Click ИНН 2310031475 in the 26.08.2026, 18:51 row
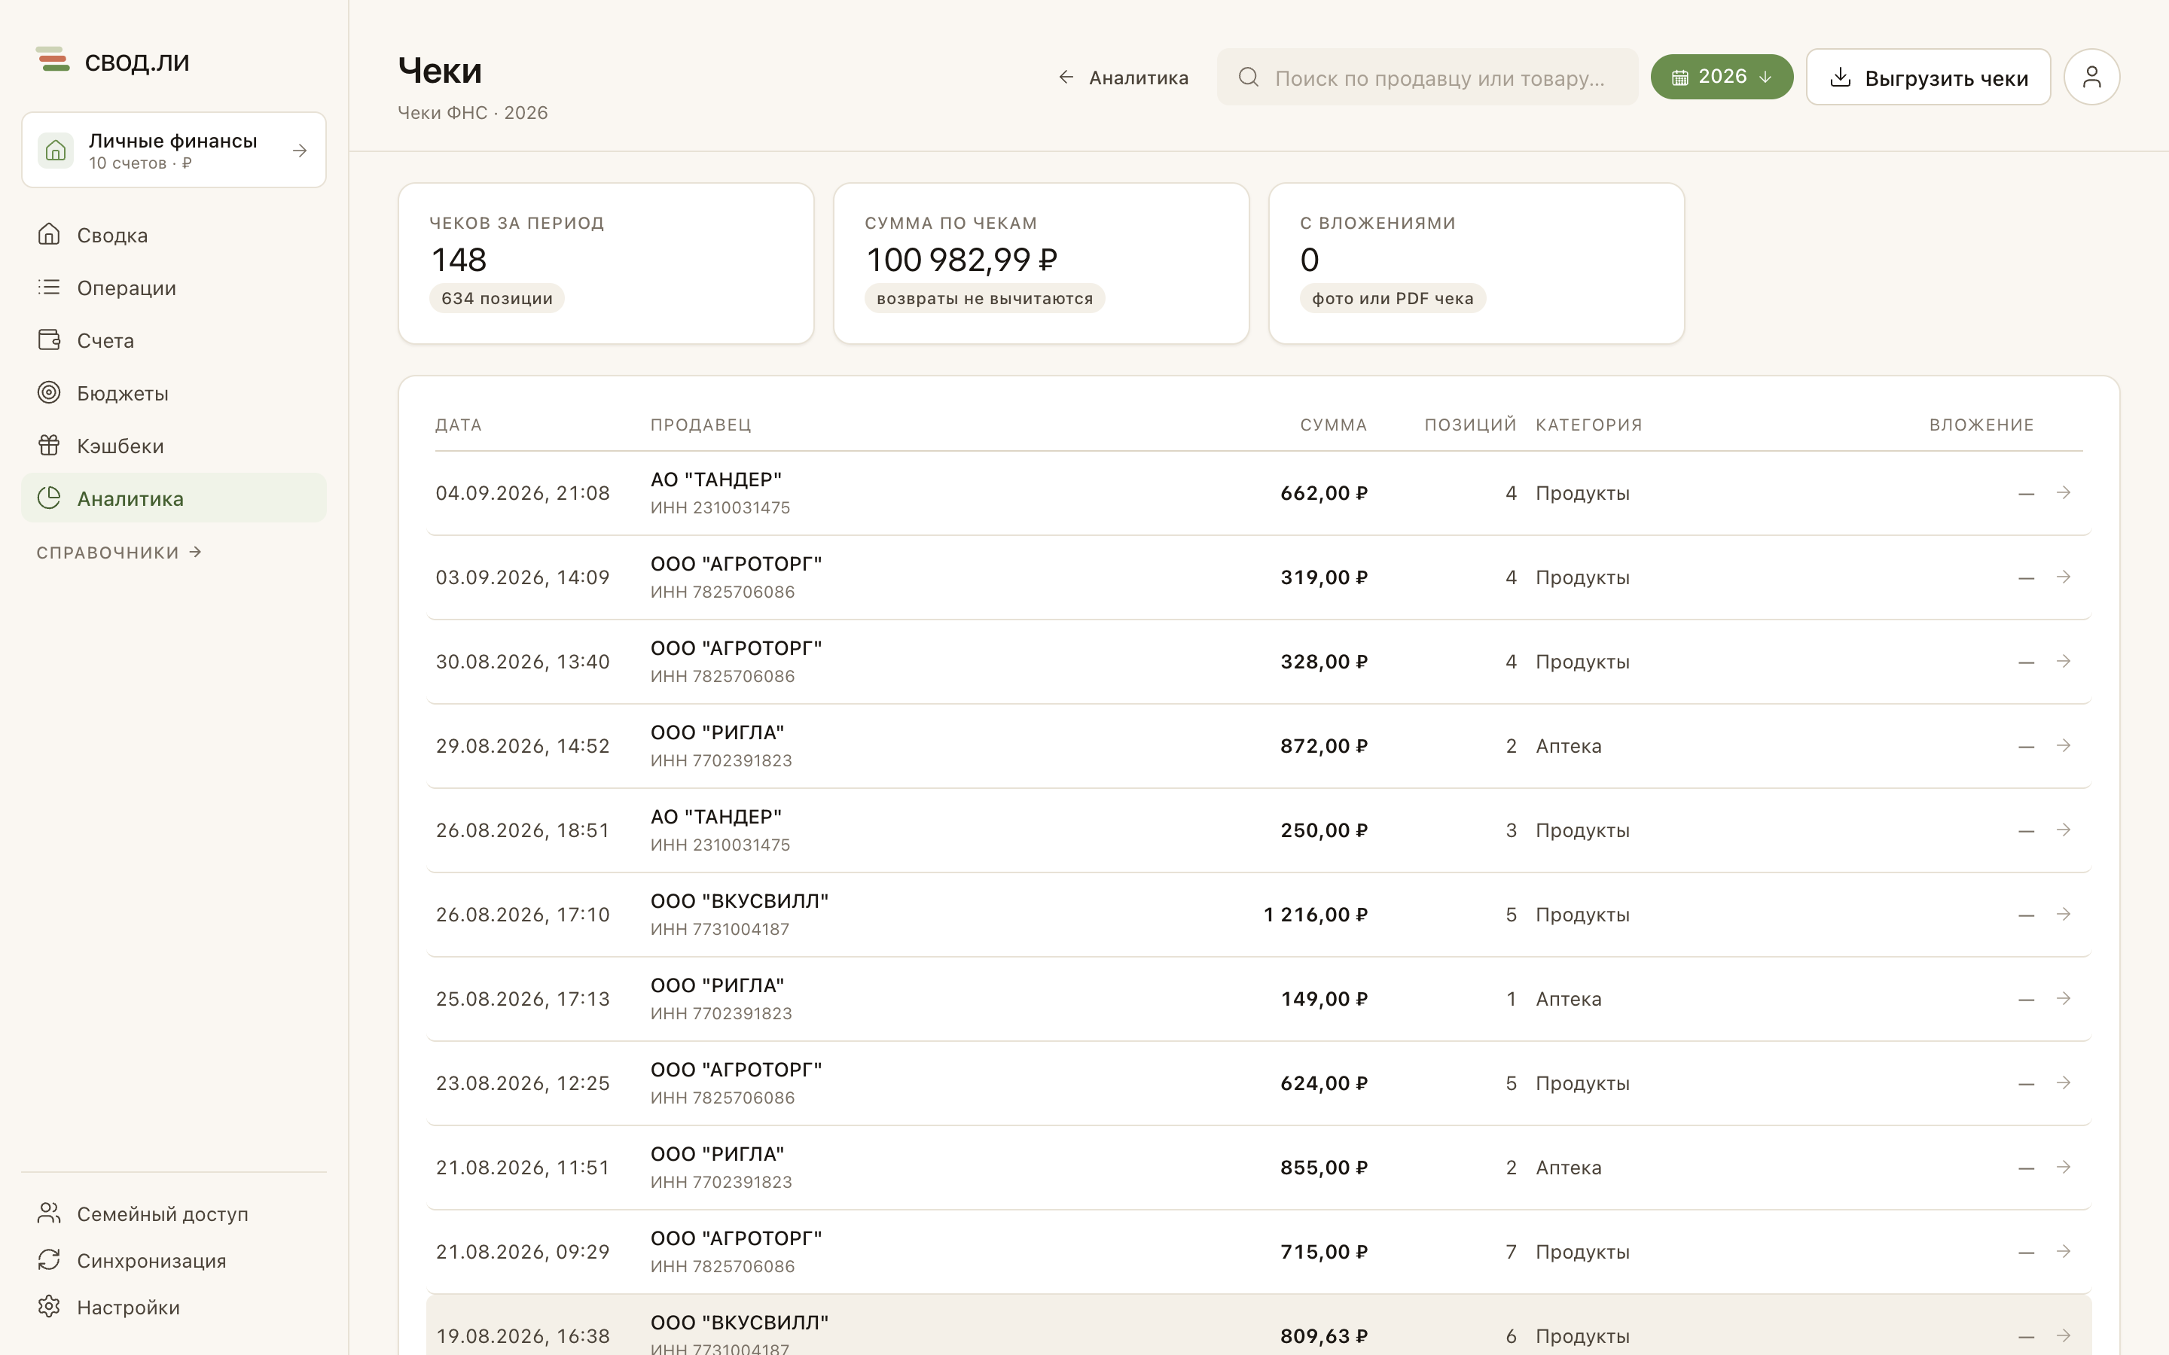This screenshot has width=2169, height=1355. (x=721, y=844)
